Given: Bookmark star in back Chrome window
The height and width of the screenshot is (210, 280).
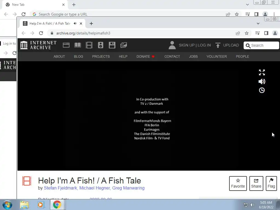Looking at the screenshot, I should (x=237, y=14).
